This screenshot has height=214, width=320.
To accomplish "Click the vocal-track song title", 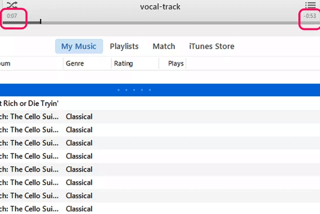I will [x=160, y=7].
